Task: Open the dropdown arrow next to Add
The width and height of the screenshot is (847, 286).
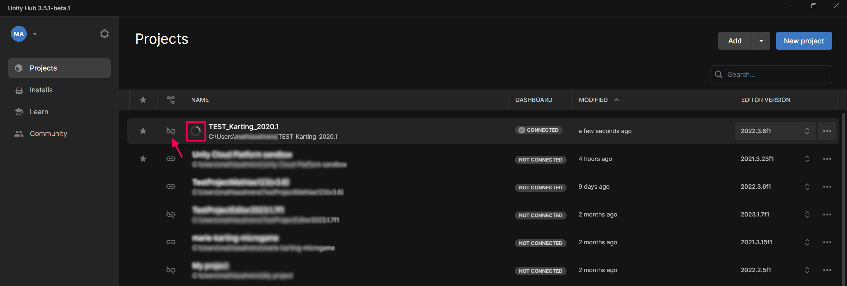Action: coord(761,41)
